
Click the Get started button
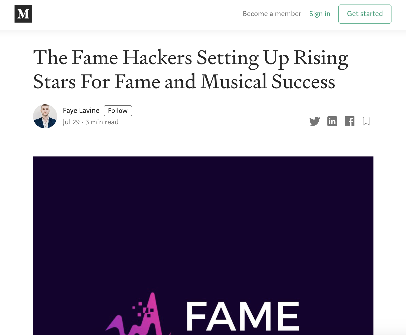pyautogui.click(x=365, y=14)
